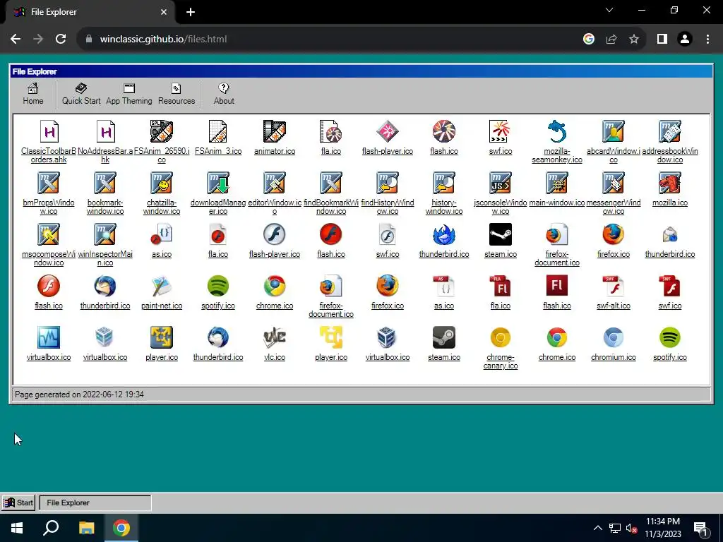Open the network tray icon
Screen dimensions: 723x542
click(615, 528)
